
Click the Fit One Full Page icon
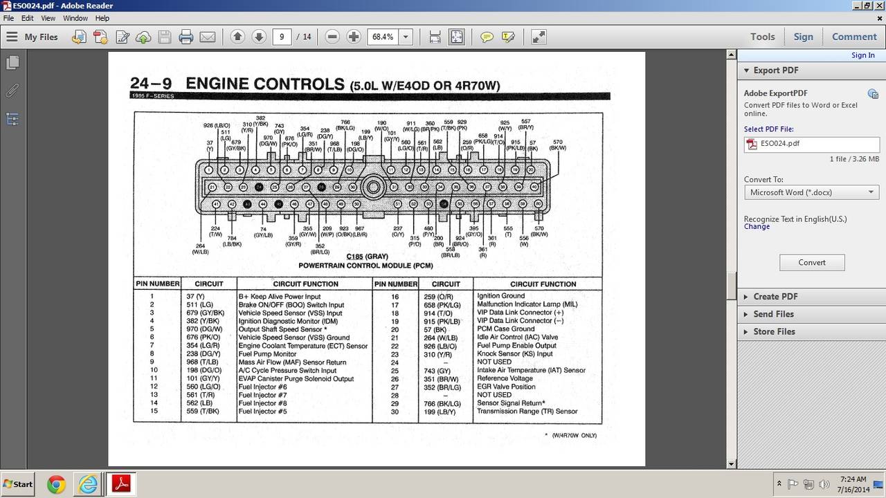point(457,37)
